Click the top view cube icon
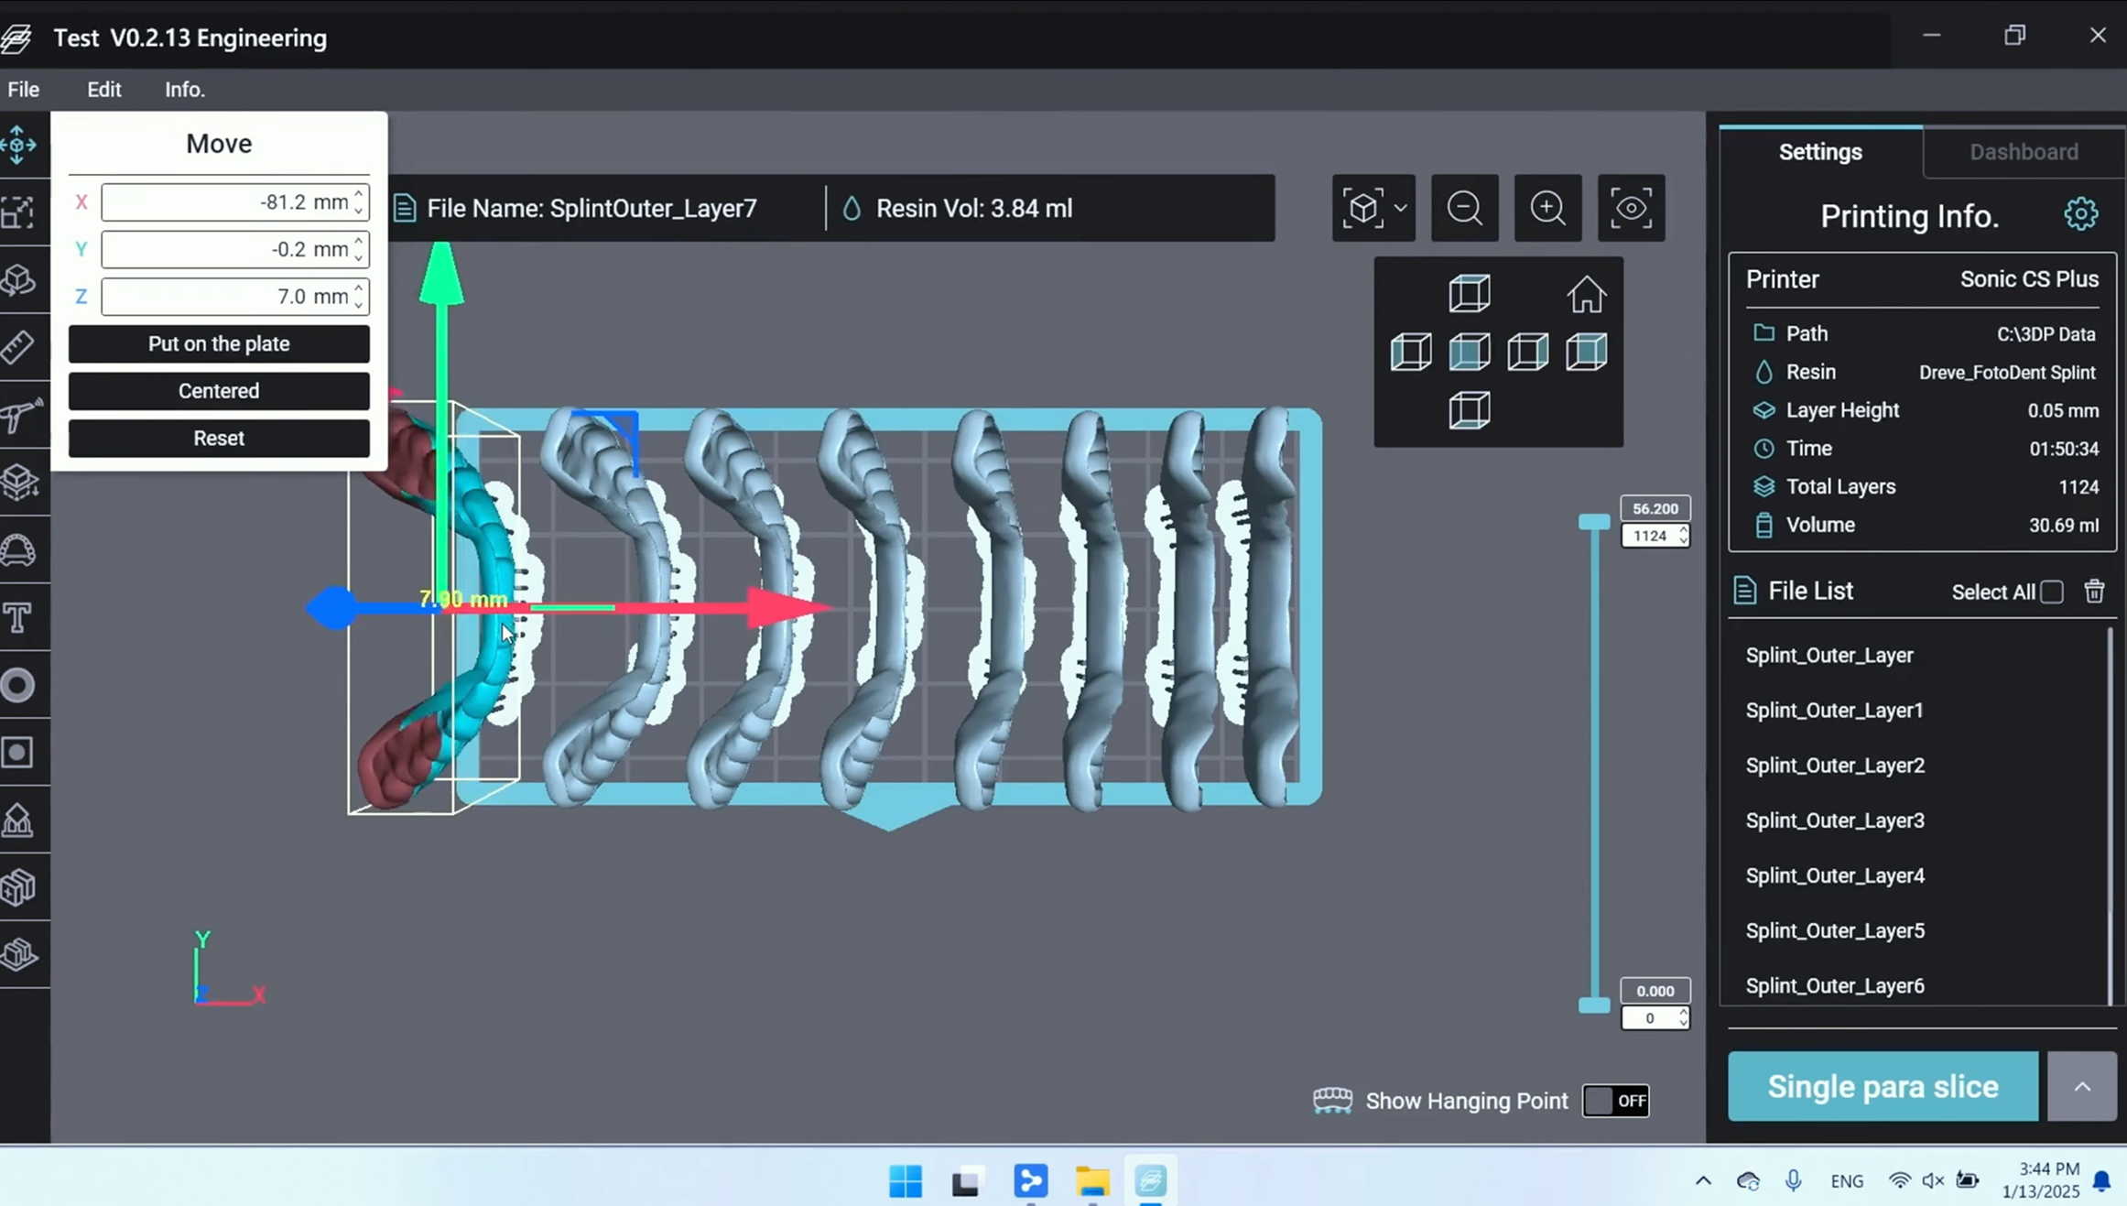This screenshot has height=1206, width=2127. [x=1469, y=294]
